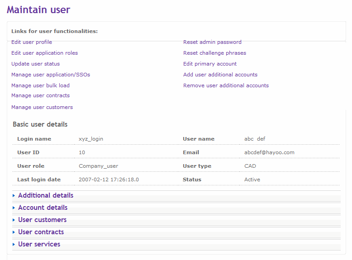Open the User customers heading
Screen dimensions: 352x260
(x=43, y=220)
